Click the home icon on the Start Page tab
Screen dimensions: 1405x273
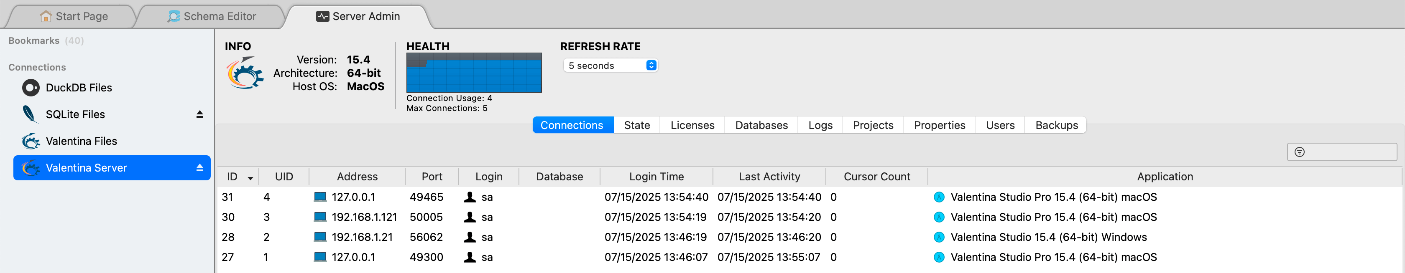(46, 16)
